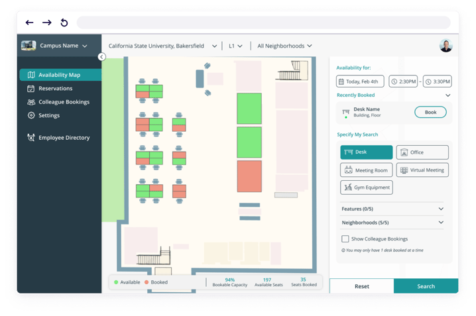Go to Colleague Bookings page
The width and height of the screenshot is (476, 316).
click(63, 102)
